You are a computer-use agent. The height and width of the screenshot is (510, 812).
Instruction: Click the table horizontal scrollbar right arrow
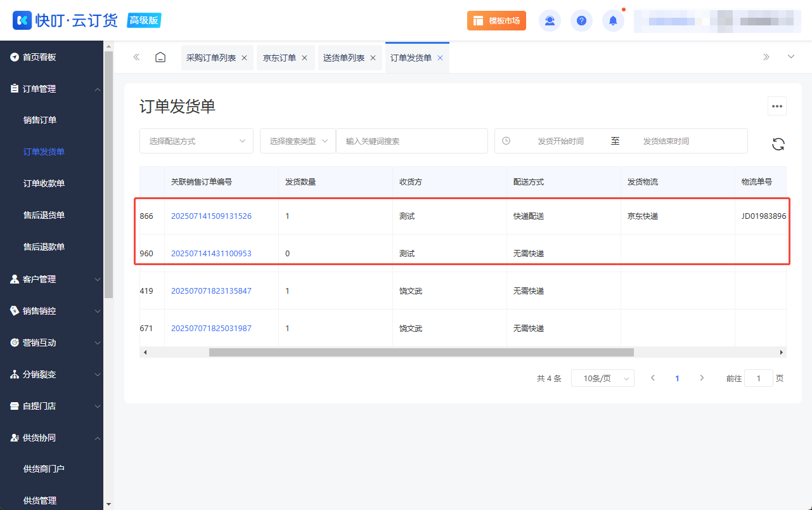(x=782, y=352)
